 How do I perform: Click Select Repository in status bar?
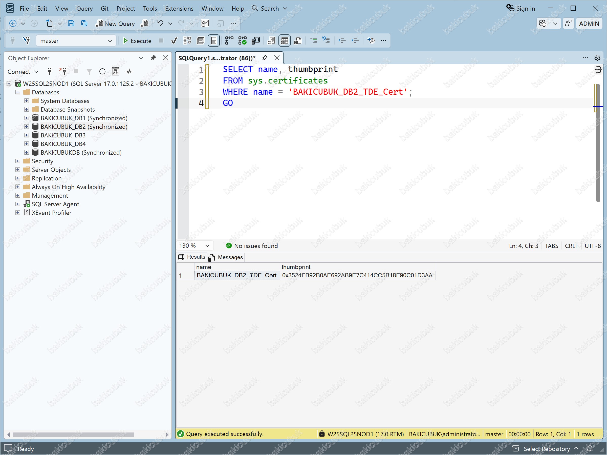[x=546, y=449]
